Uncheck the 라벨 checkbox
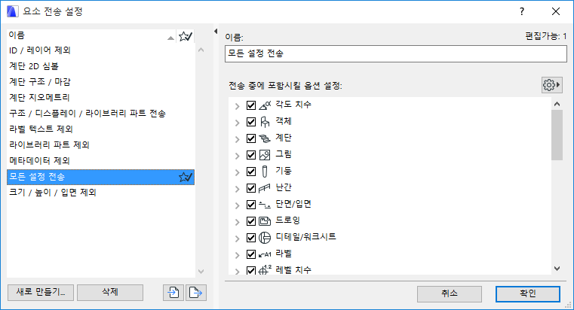 250,254
